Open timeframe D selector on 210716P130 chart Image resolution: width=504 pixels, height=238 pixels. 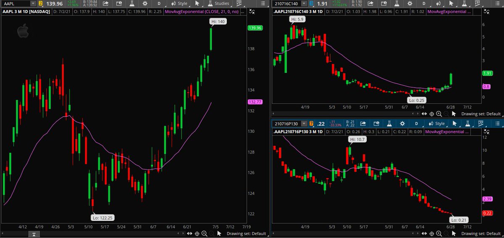click(416, 124)
